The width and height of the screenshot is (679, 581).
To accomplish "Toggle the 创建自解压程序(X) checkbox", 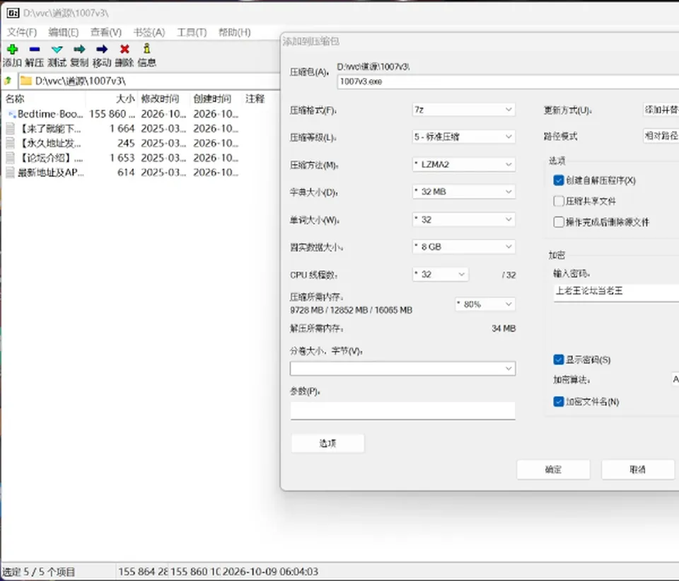I will click(x=559, y=180).
